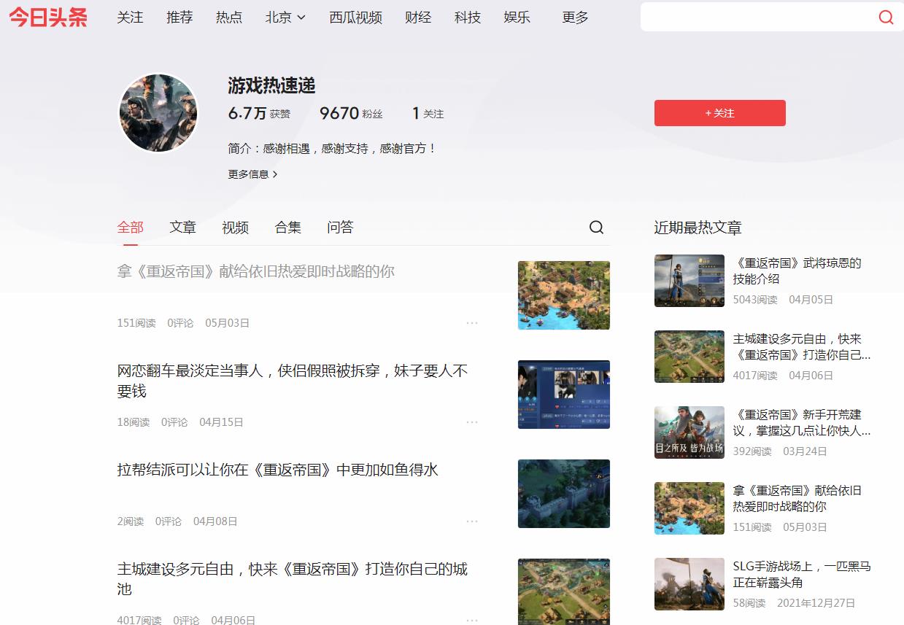This screenshot has width=904, height=625.
Task: Switch to the 合集 tab
Action: [288, 228]
